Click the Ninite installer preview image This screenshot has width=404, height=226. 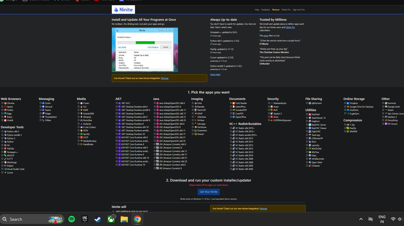[x=145, y=50]
